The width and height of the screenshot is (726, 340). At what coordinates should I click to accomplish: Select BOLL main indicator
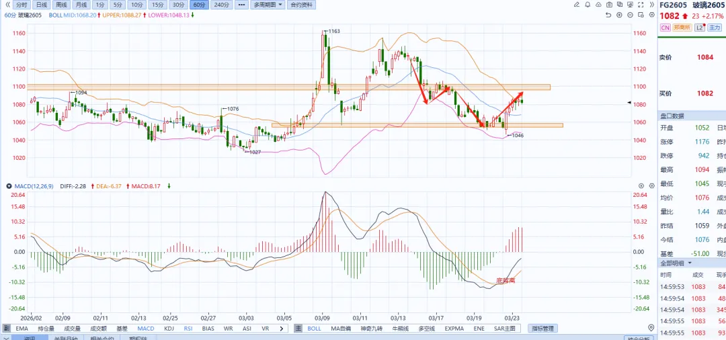point(314,329)
